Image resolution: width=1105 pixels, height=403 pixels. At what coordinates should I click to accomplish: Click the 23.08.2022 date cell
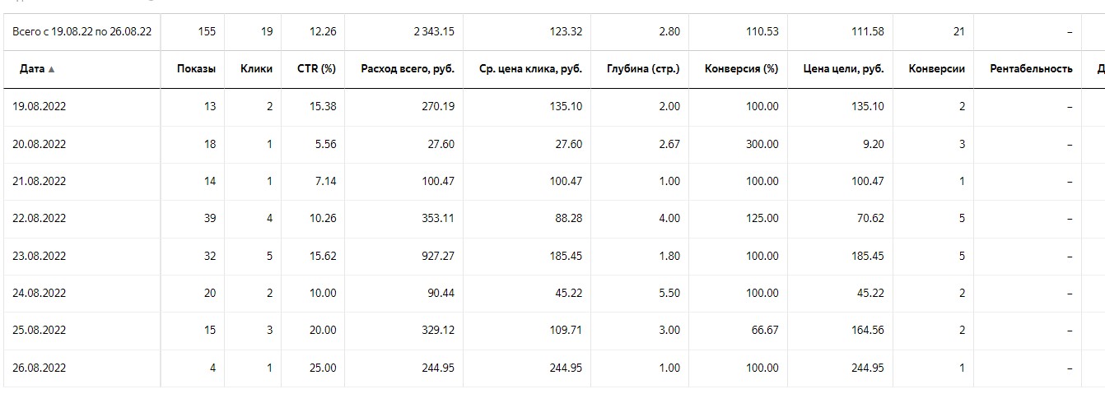(x=40, y=256)
